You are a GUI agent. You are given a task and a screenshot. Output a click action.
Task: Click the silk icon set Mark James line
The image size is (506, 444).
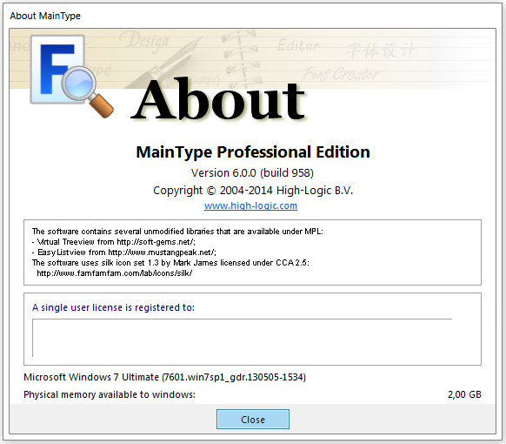[170, 263]
